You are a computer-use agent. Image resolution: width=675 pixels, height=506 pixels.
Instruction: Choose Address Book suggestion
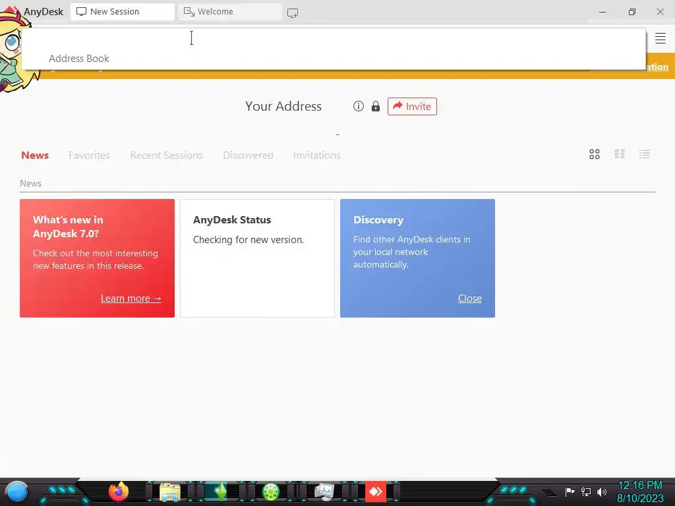coord(79,59)
